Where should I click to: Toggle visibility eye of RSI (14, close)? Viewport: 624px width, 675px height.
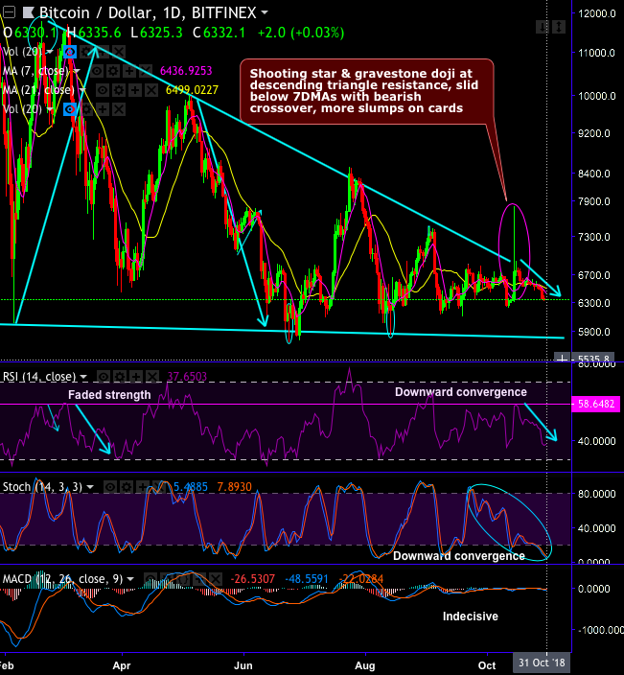104,377
